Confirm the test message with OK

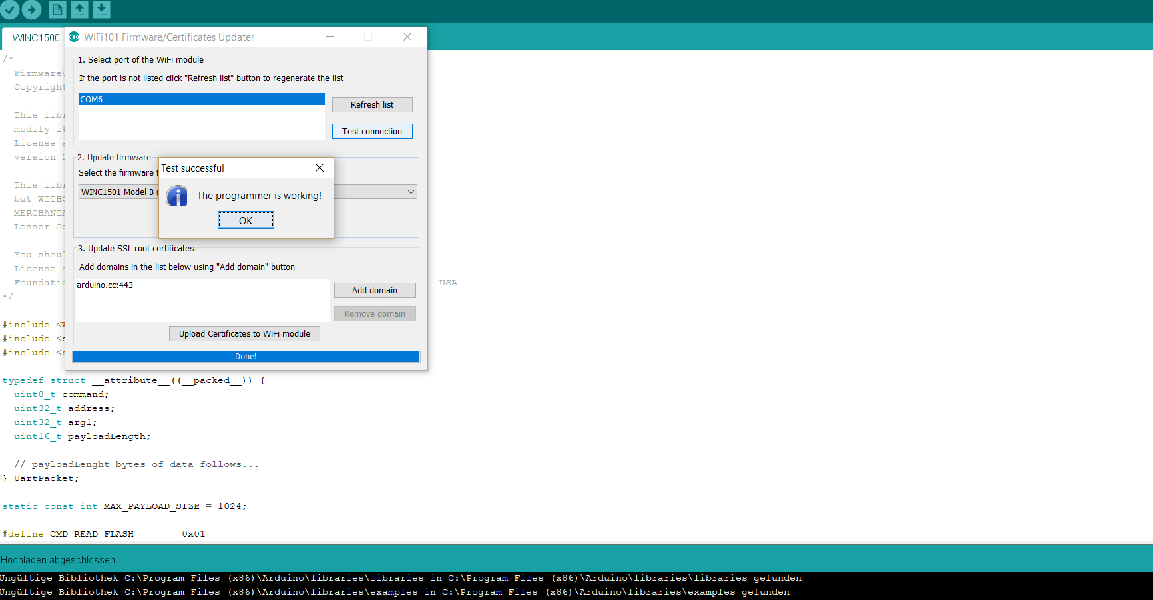(x=246, y=220)
